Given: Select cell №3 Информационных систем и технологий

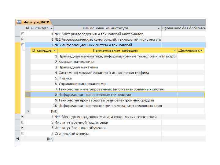Looking at the screenshot, I should coord(108,45).
